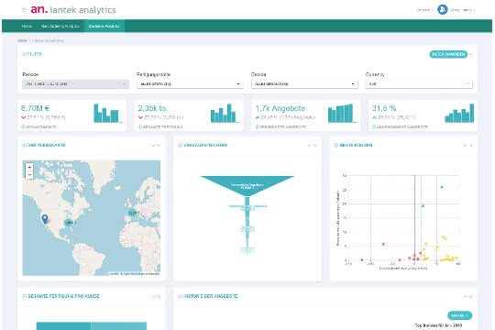Select the Customer Analytics tab
The height and width of the screenshot is (330, 495).
pyautogui.click(x=104, y=27)
